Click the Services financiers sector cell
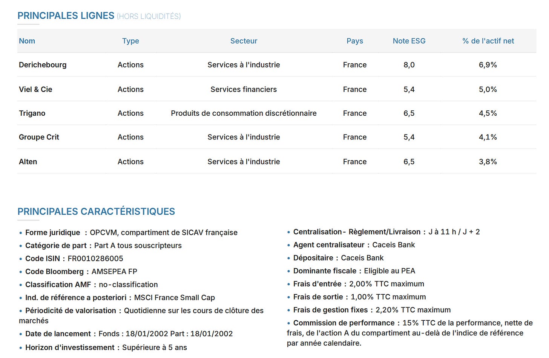The width and height of the screenshot is (549, 358). tap(244, 89)
